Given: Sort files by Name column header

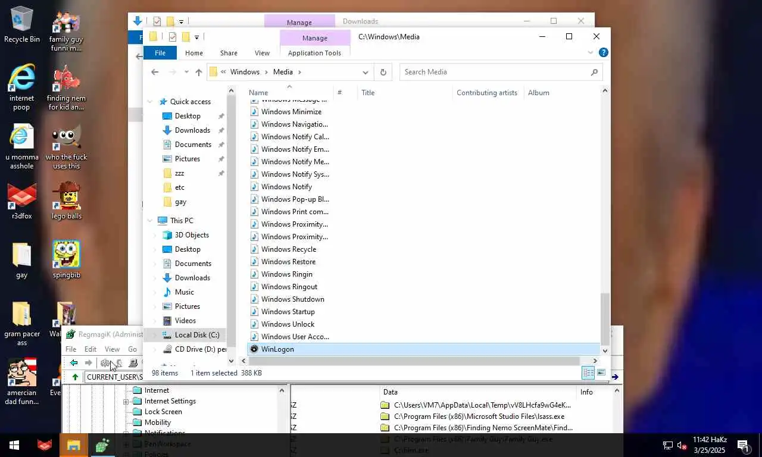Looking at the screenshot, I should click(258, 93).
